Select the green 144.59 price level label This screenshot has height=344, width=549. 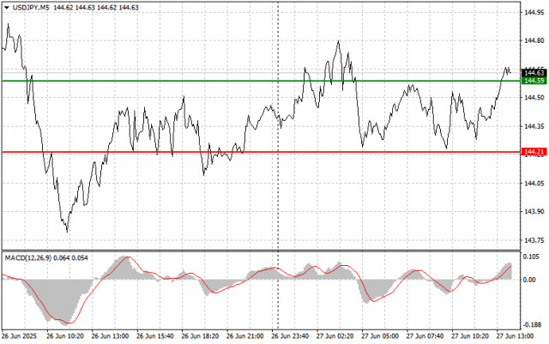[x=534, y=81]
